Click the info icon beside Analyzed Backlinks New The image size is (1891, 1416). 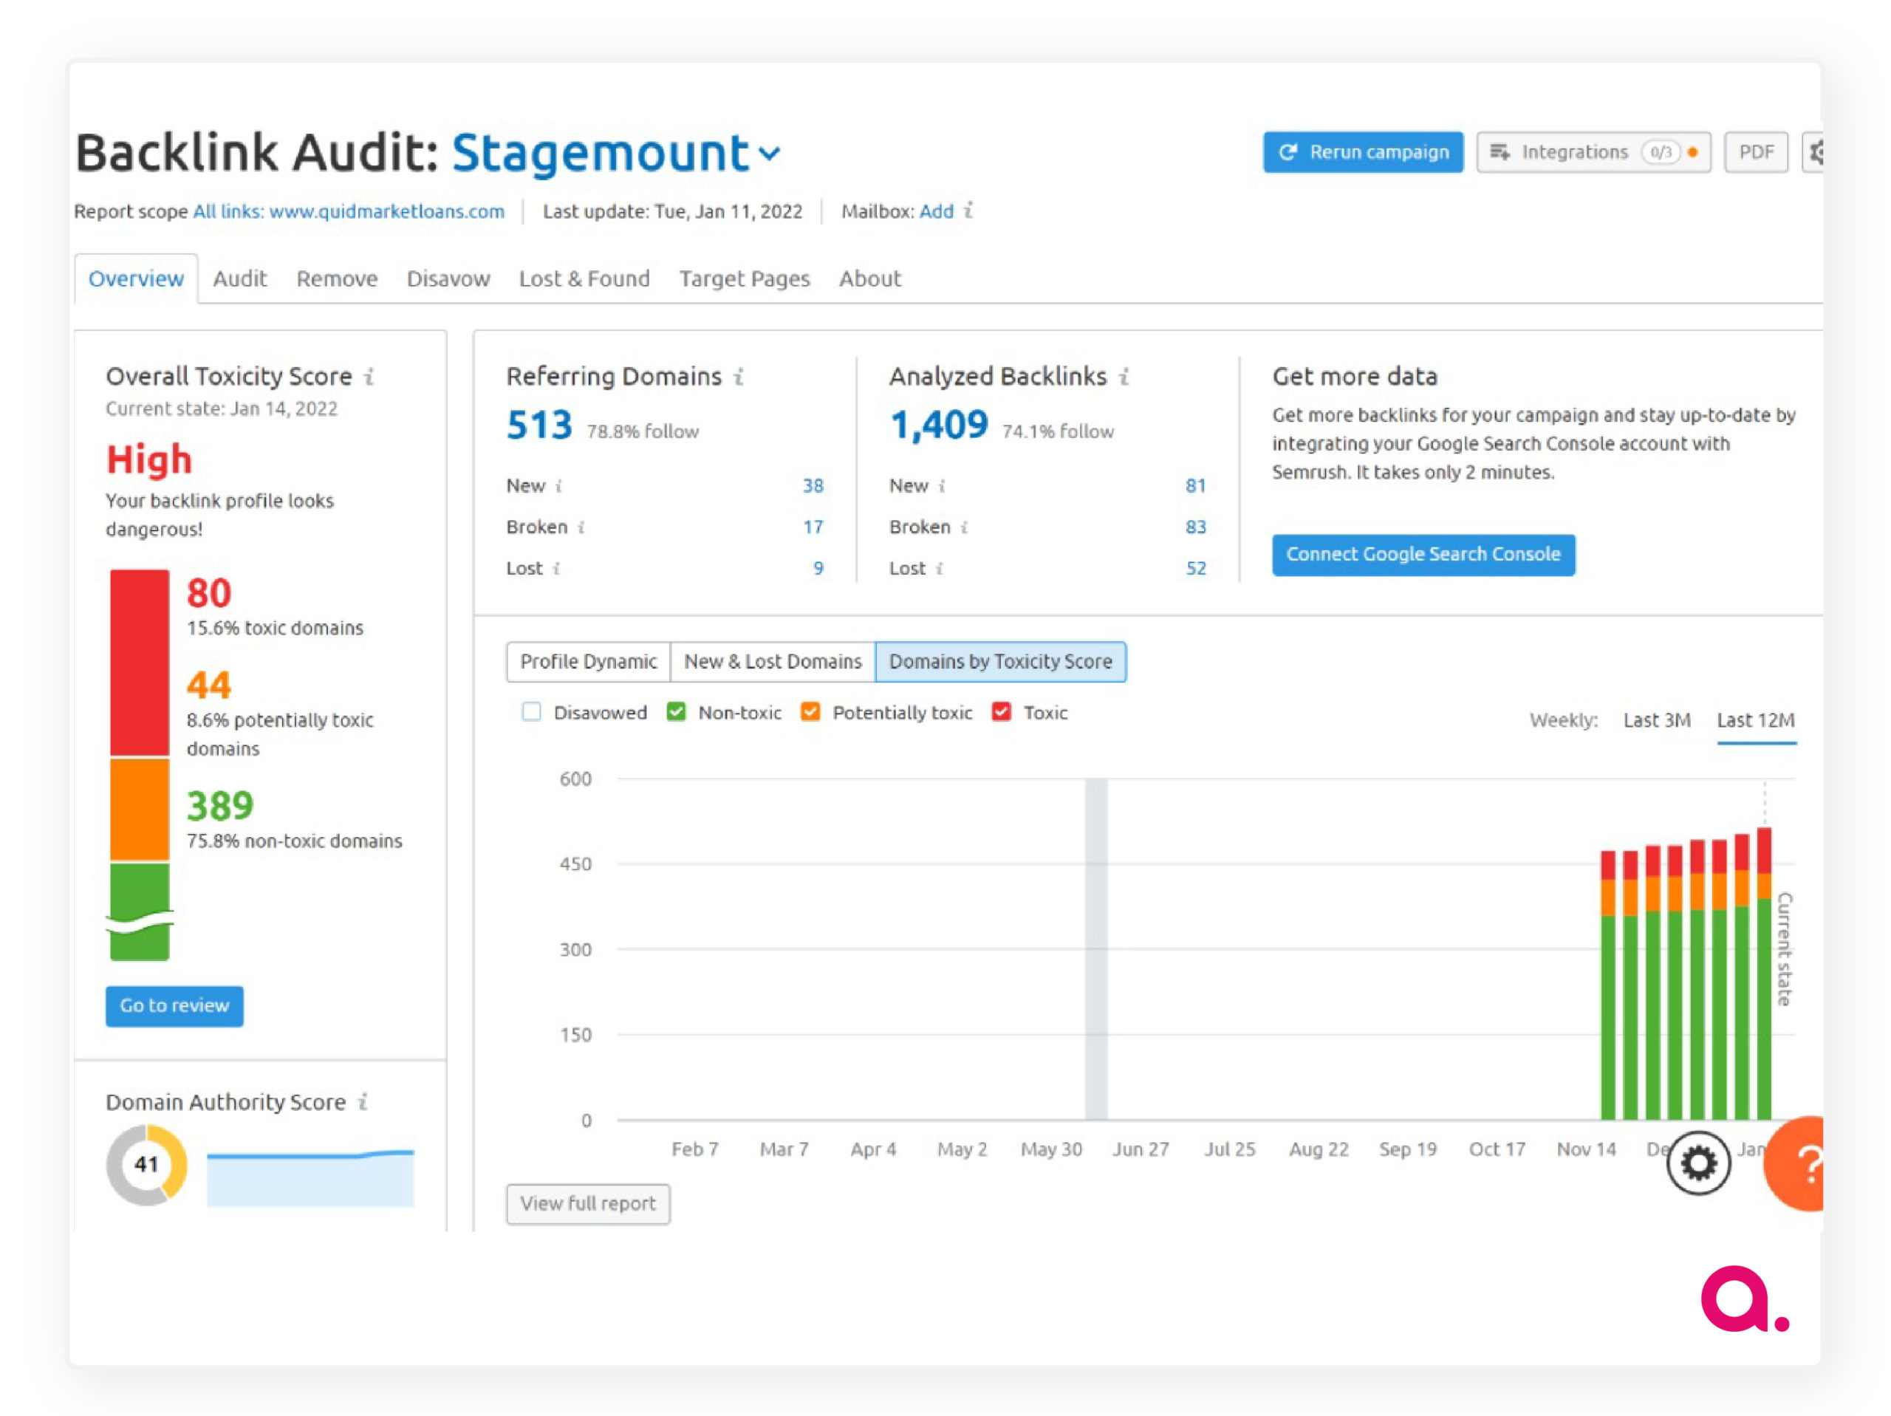(x=941, y=487)
